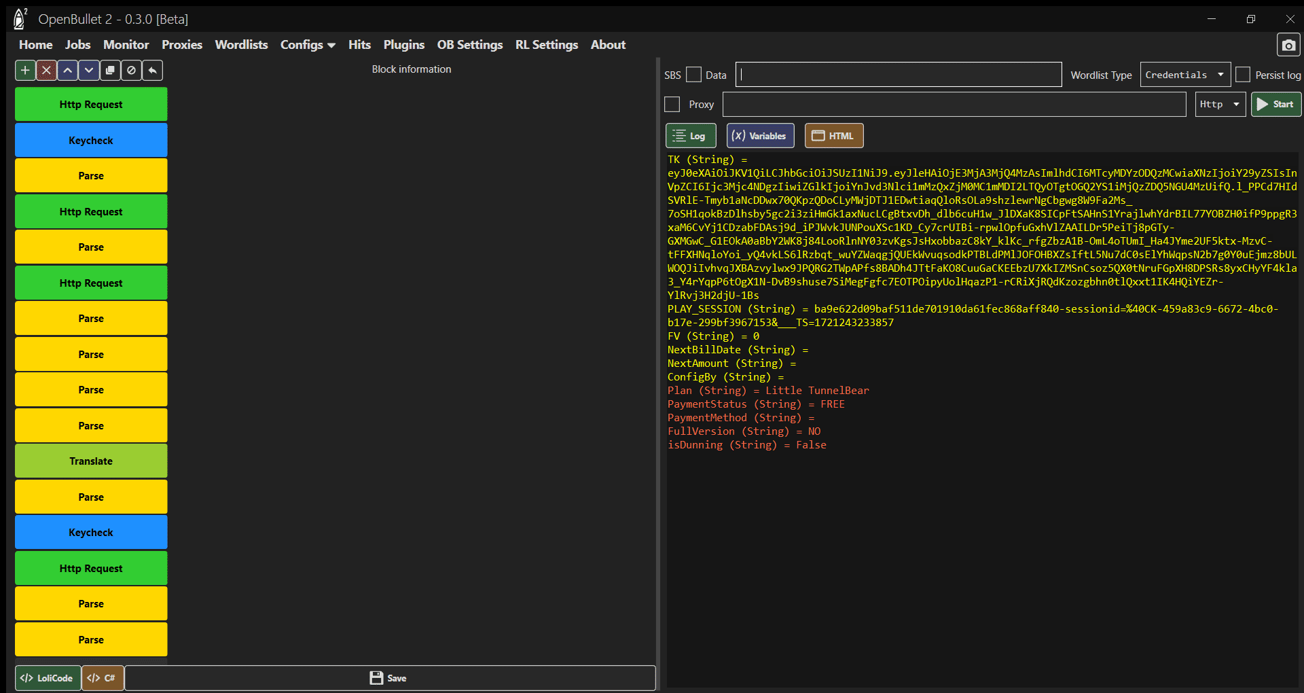Enable the SBS checkbox
This screenshot has height=693, width=1304.
point(693,75)
